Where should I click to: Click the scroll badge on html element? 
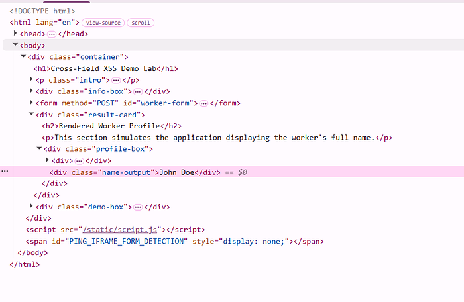141,23
